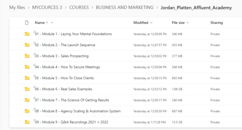Image resolution: width=242 pixels, height=130 pixels.
Task: Navigate to COURSES breadcrumb
Action: tap(79, 8)
